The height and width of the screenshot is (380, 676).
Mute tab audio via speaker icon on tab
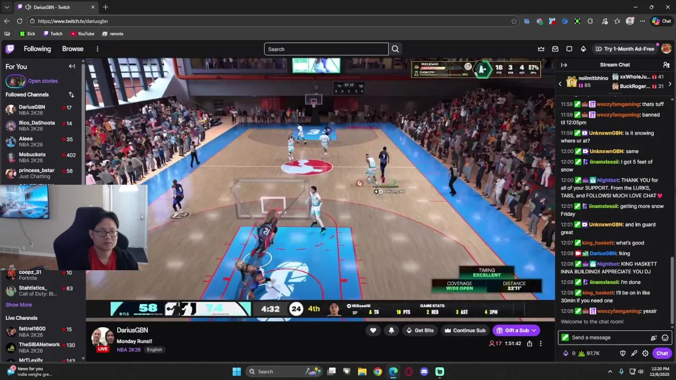tap(28, 7)
